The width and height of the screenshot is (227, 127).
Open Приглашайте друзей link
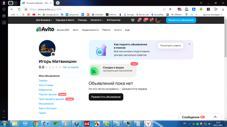[x=51, y=99]
